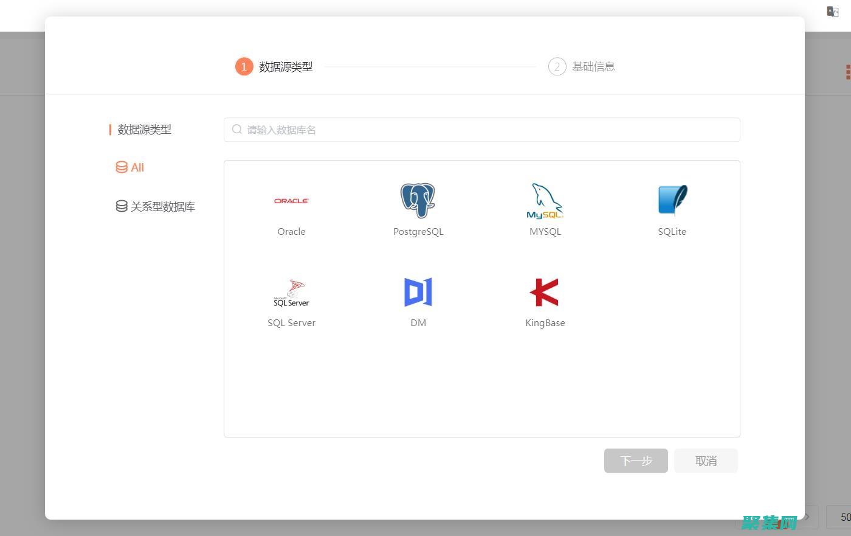Click the small icon in the top-right corner
This screenshot has height=536, width=851.
832,11
